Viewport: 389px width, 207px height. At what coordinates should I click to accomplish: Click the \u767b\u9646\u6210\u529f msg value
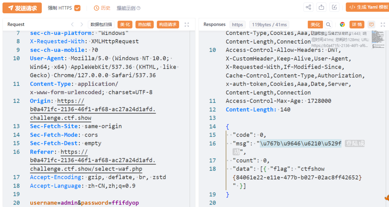pos(301,143)
